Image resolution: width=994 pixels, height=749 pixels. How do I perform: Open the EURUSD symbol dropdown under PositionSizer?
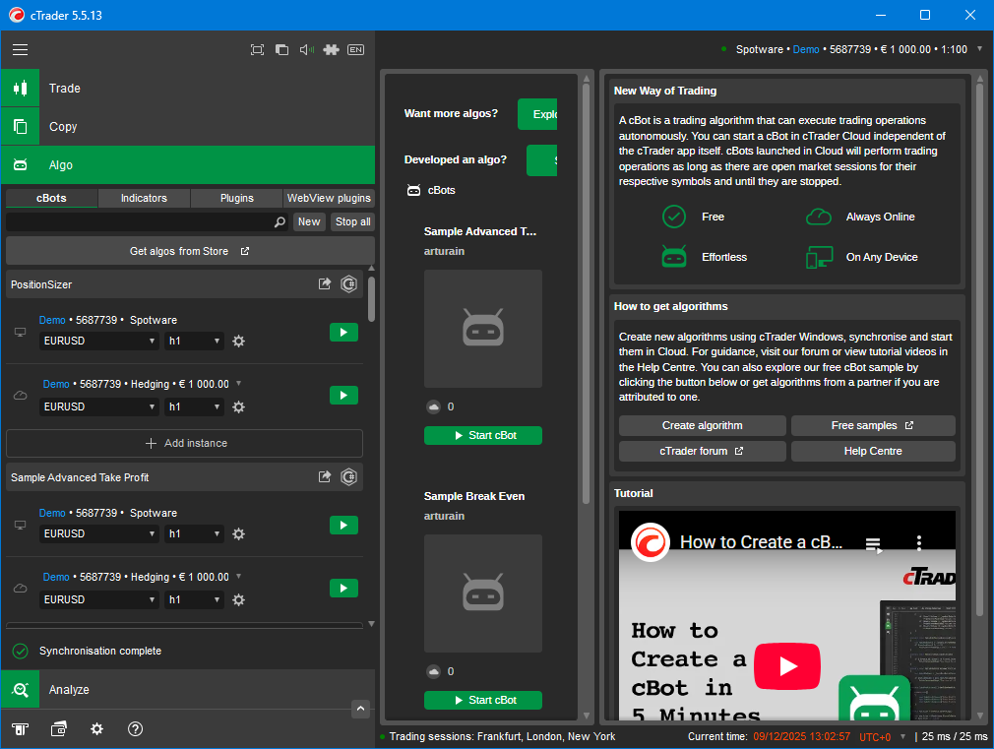coord(98,341)
